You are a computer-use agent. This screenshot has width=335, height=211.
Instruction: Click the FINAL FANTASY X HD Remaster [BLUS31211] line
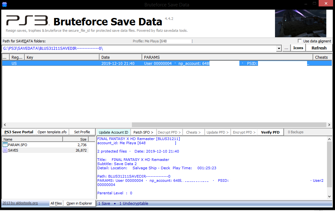[139, 139]
